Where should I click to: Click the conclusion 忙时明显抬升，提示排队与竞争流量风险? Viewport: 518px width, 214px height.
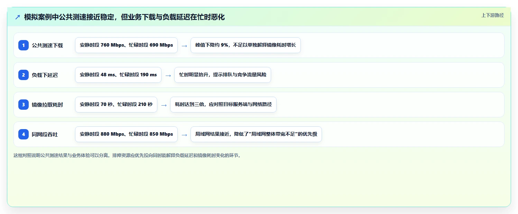pos(223,75)
